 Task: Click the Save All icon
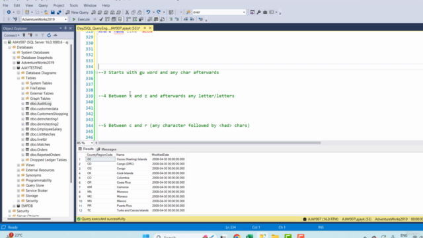(x=59, y=12)
